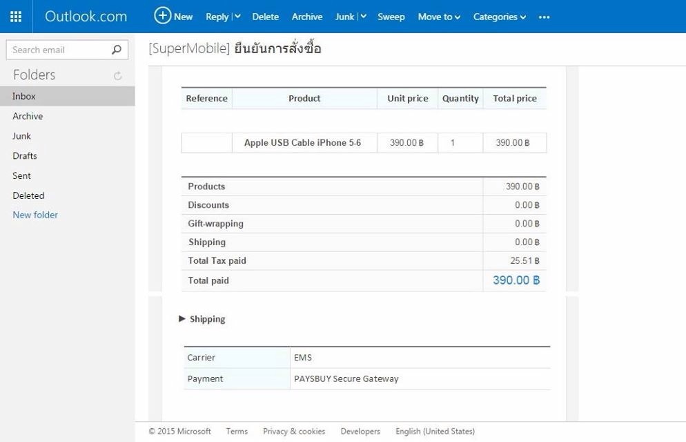Open the Developers footer link
The width and height of the screenshot is (686, 442).
360,431
